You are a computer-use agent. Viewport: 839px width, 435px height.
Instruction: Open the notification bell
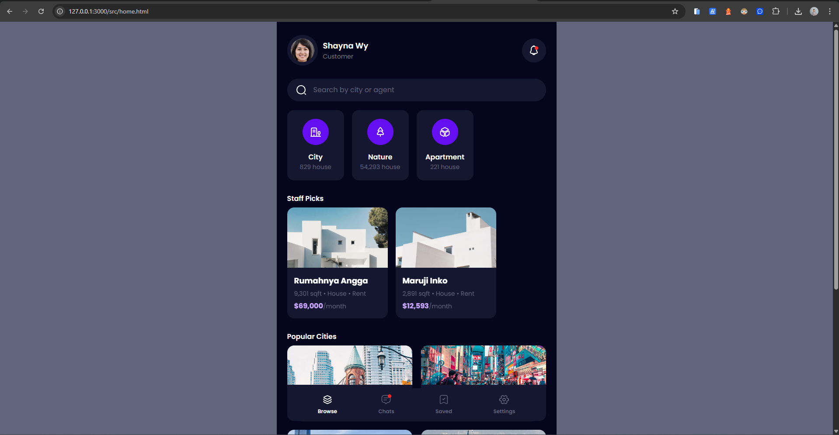[533, 50]
